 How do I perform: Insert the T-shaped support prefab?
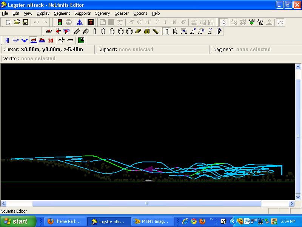tap(201, 31)
